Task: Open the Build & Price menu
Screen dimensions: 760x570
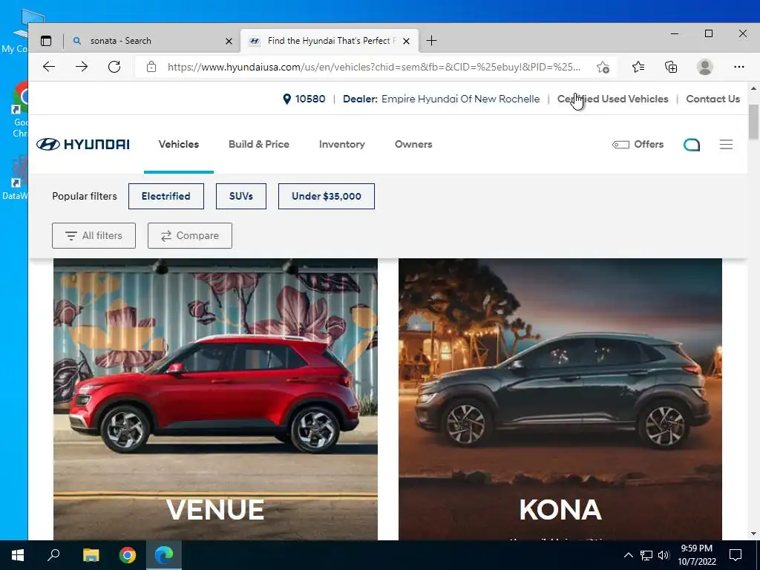Action: click(259, 145)
